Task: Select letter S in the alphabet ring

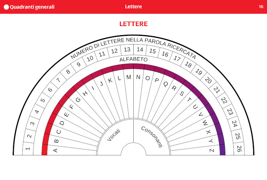Action: pyautogui.click(x=182, y=93)
